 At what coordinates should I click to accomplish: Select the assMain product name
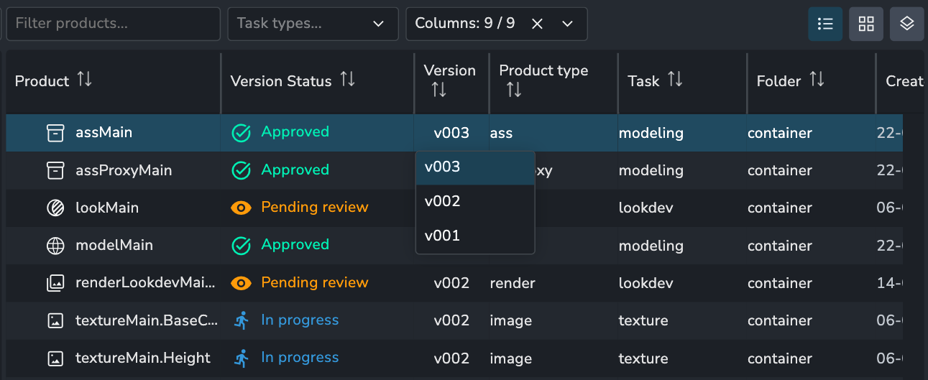104,132
